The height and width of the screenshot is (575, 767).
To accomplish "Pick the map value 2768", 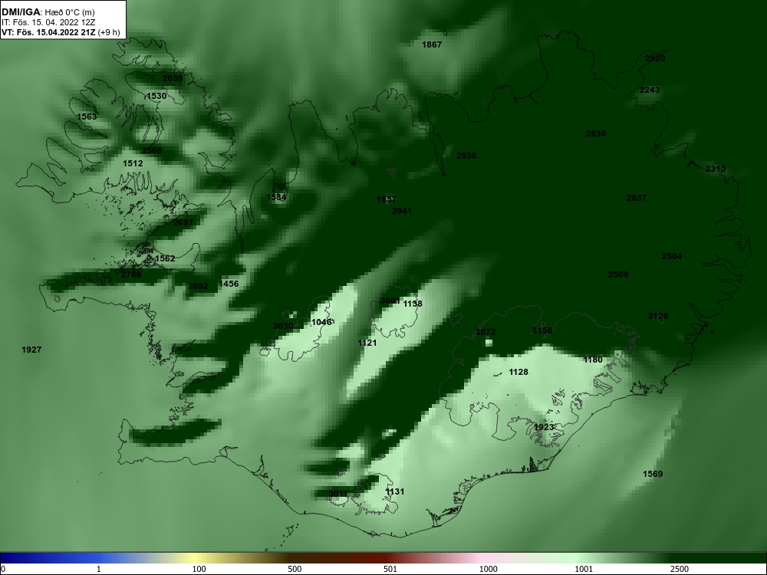I will [x=131, y=274].
